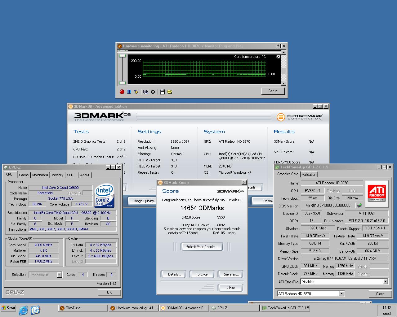Switch to RivaTuner in the taskbar
This screenshot has height=317, width=397.
point(83,308)
